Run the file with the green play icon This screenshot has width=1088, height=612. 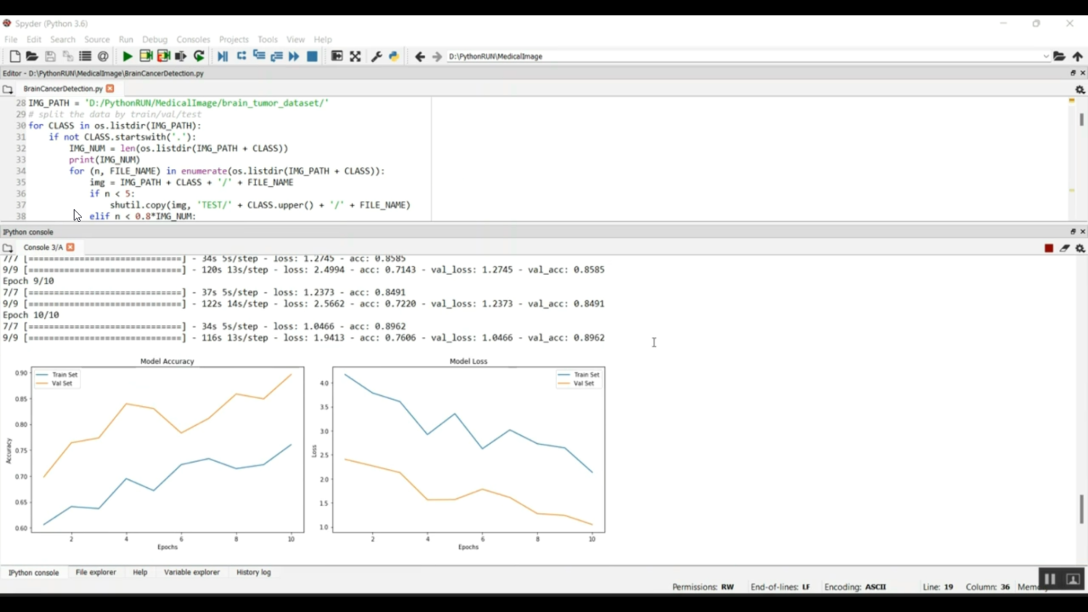pyautogui.click(x=128, y=57)
